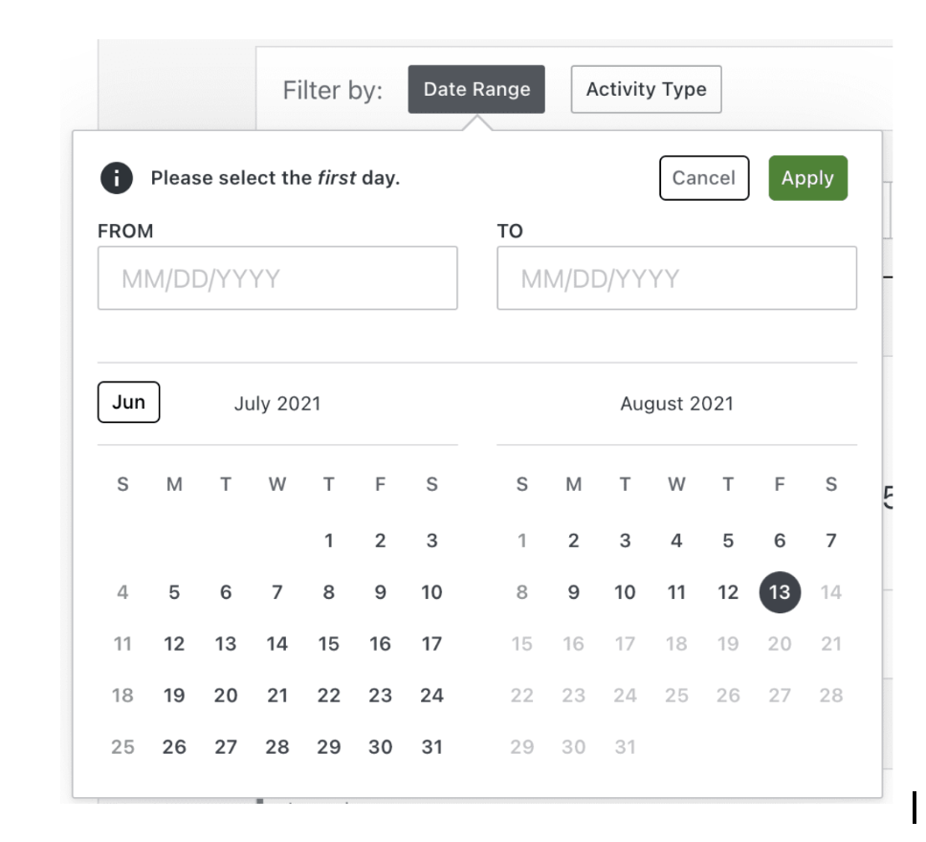Image resolution: width=926 pixels, height=842 pixels.
Task: Click the info icon beside the prompt
Action: point(117,178)
